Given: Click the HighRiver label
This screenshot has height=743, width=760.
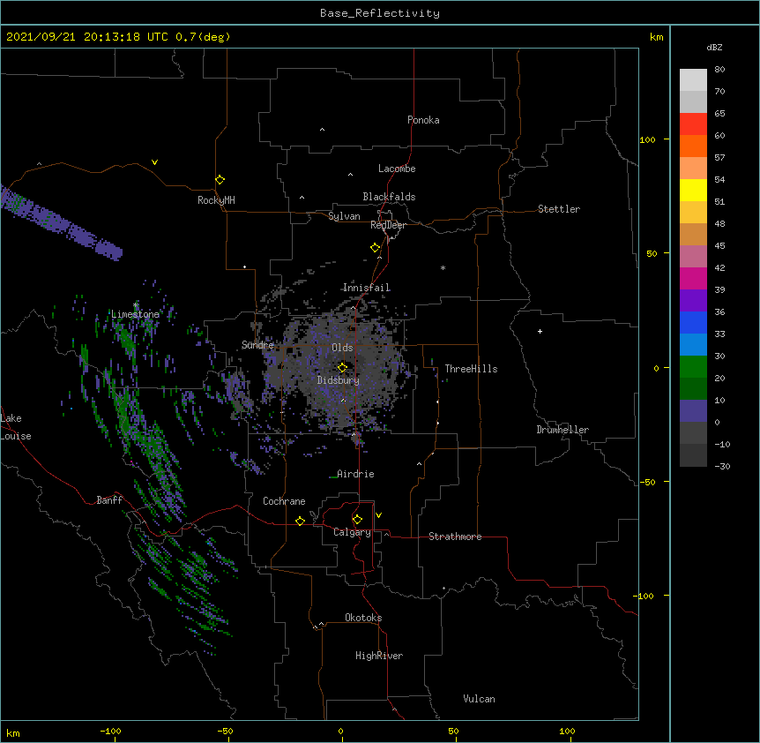Looking at the screenshot, I should pyautogui.click(x=379, y=656).
